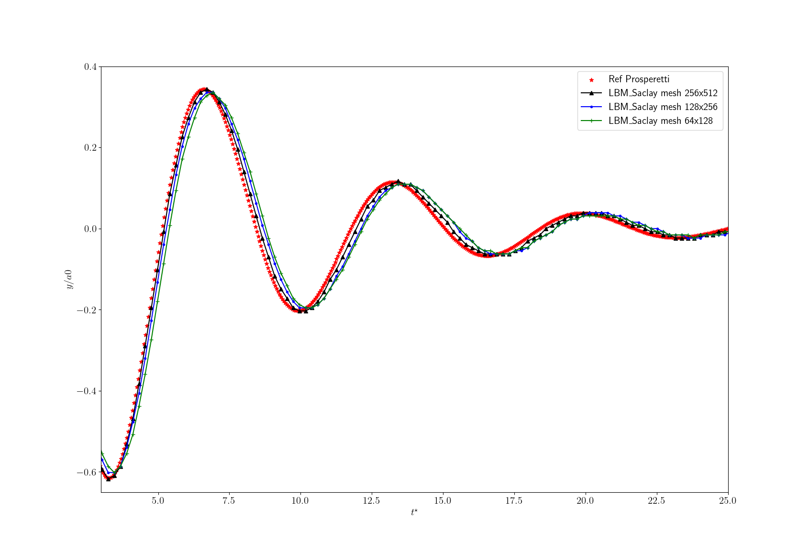809x553 pixels.
Task: Click the 0.0 y-axis tick label
Action: pos(90,229)
